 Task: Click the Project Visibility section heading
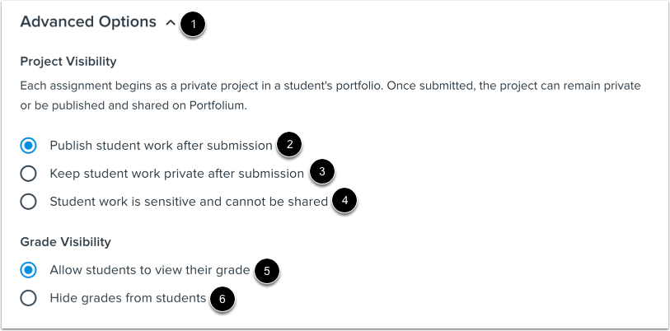click(x=68, y=61)
